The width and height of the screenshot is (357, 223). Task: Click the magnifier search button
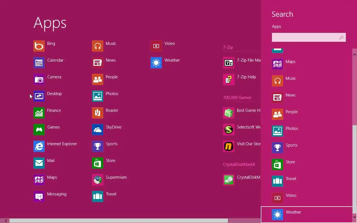pos(341,37)
